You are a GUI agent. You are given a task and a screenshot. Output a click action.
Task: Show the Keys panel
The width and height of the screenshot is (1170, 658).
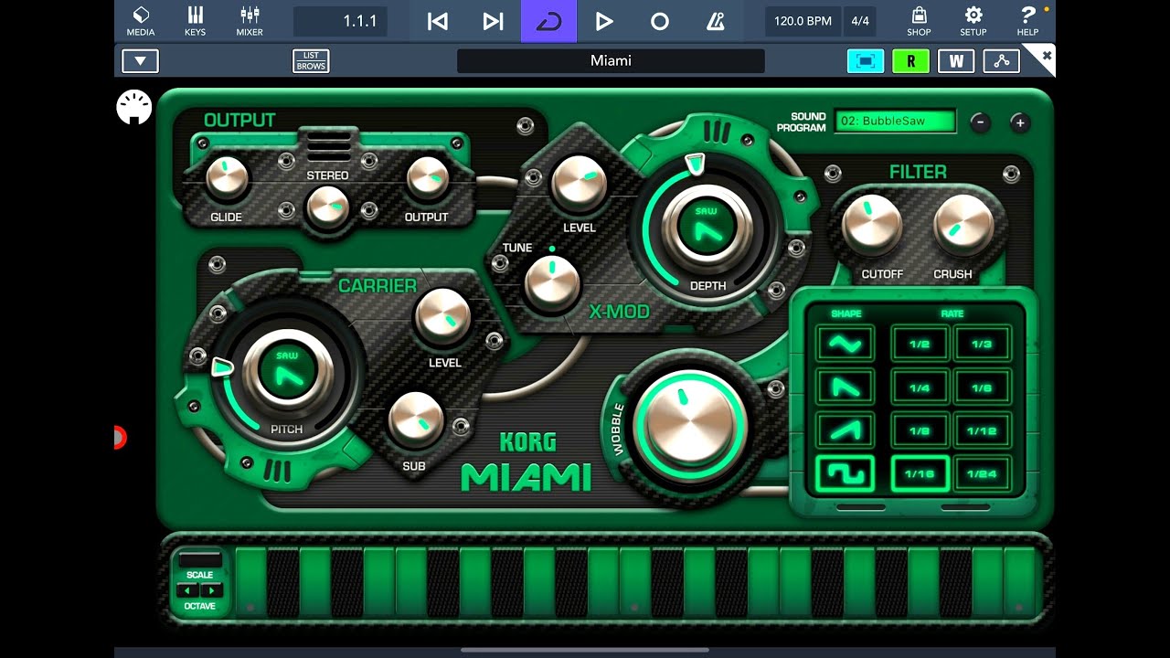coord(195,21)
